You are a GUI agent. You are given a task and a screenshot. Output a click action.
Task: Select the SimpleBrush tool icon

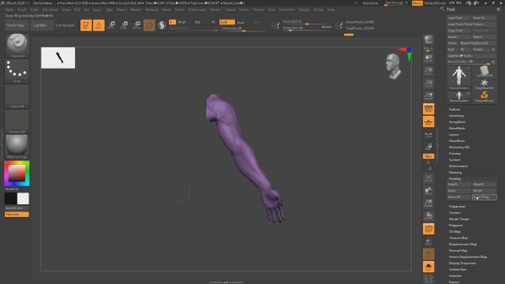pos(484,96)
